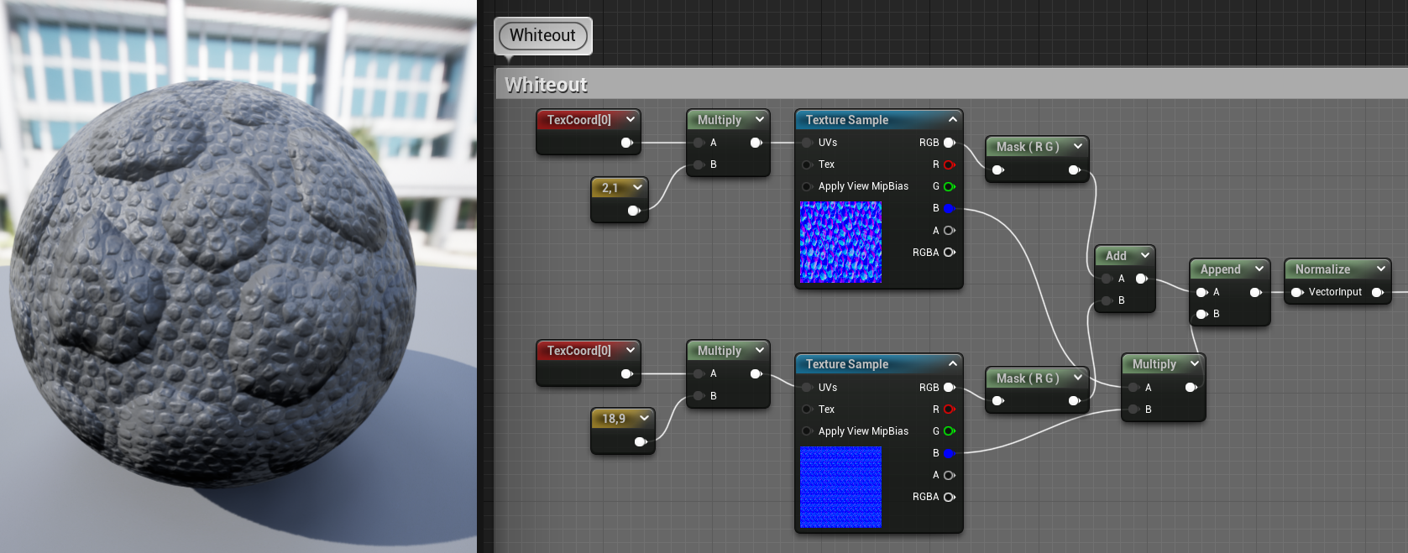This screenshot has width=1408, height=553.
Task: Click the Apply View MipBias pin on the blue-preview Texture Sample
Action: click(807, 431)
